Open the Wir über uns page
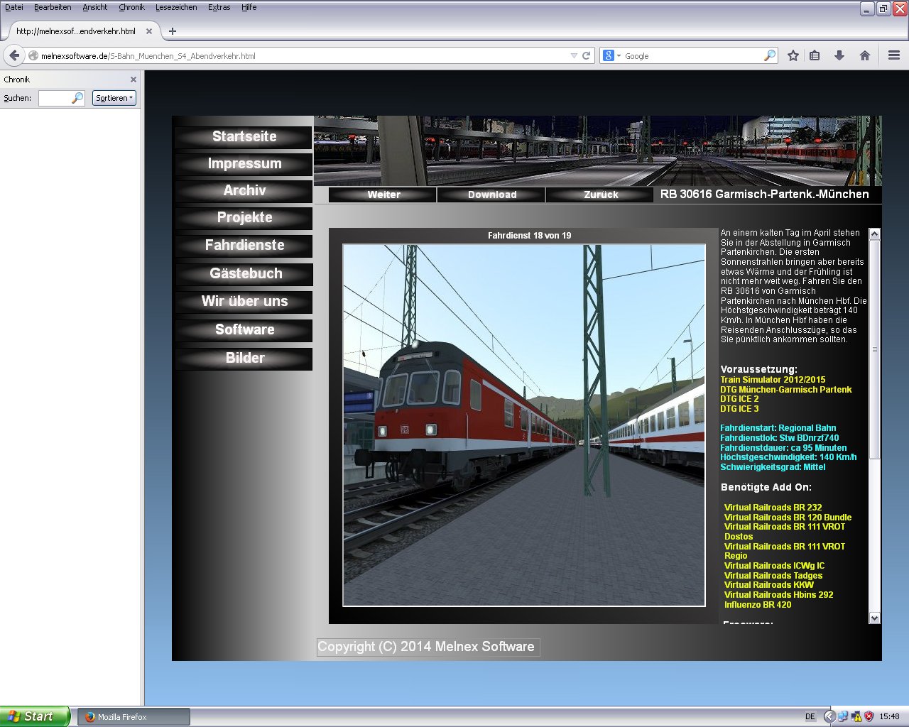The height and width of the screenshot is (727, 909). (244, 301)
